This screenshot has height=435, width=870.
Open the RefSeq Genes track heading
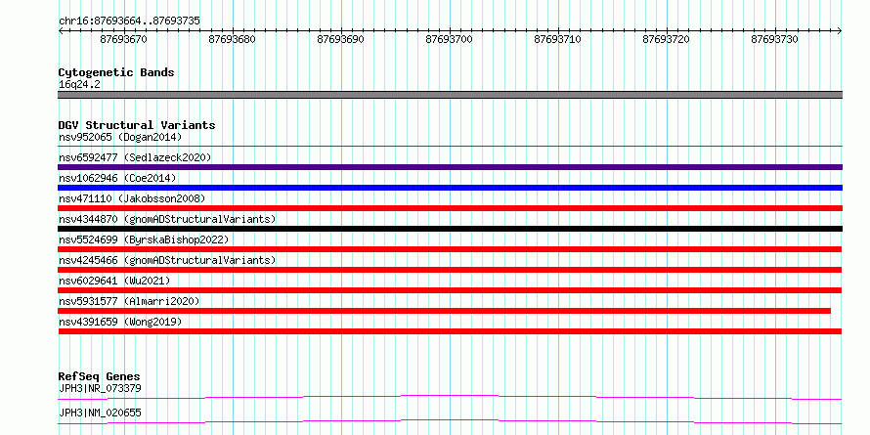(100, 377)
